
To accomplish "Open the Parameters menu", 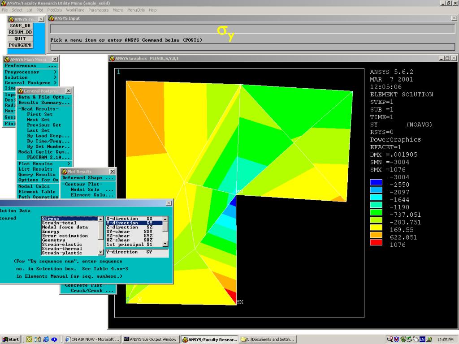I will click(x=98, y=10).
